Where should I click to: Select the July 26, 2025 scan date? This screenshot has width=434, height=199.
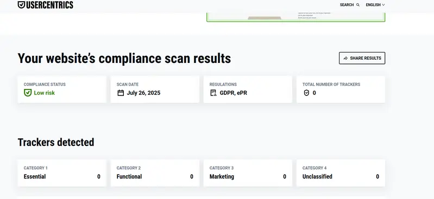[x=143, y=93]
